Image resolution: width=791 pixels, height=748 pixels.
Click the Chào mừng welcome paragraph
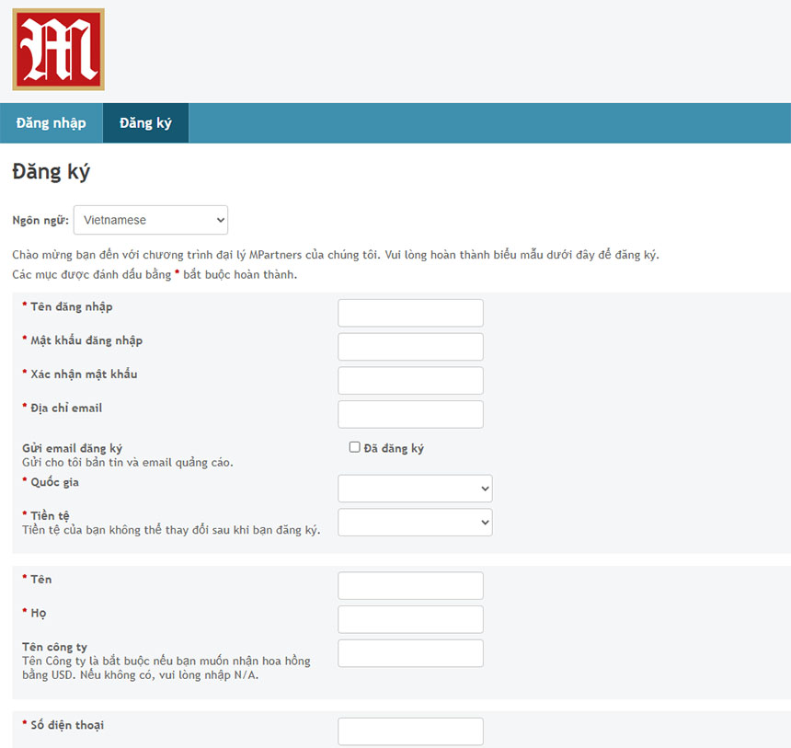(336, 254)
